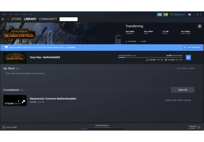Click COMPLETED: TODAY 1:50 PM text

(x=178, y=100)
